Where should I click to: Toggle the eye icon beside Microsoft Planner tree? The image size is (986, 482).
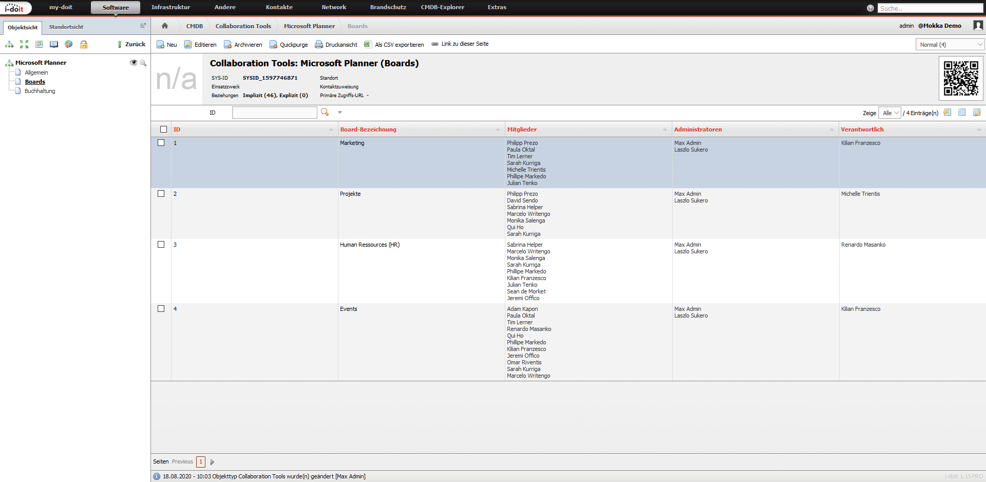(x=134, y=63)
